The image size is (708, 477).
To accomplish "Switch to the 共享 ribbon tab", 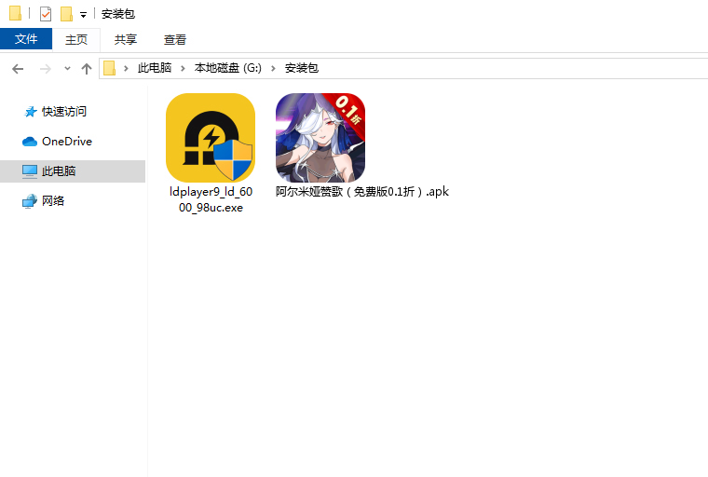I will pos(126,39).
